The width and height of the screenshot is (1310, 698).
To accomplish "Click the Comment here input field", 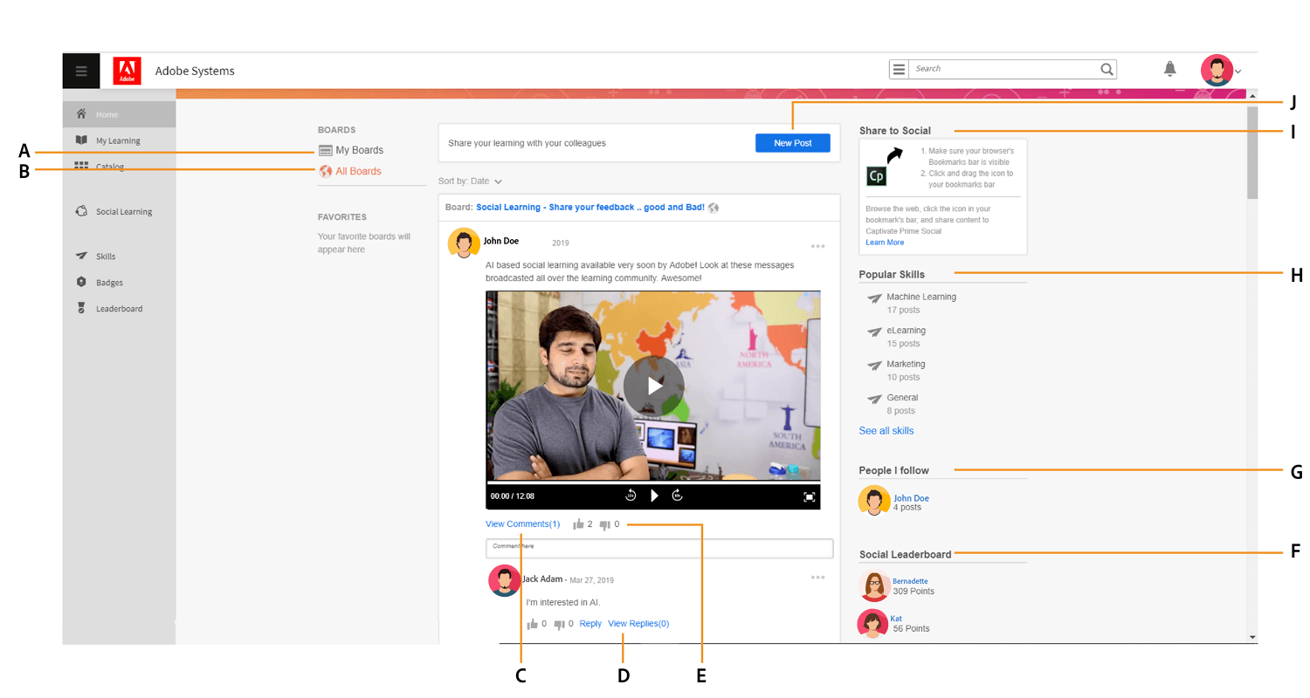I will coord(659,548).
